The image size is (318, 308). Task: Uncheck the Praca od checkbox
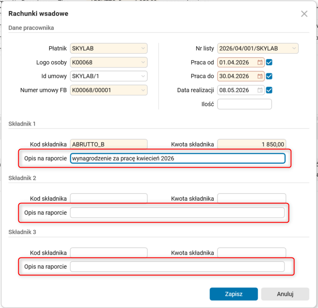coord(269,63)
